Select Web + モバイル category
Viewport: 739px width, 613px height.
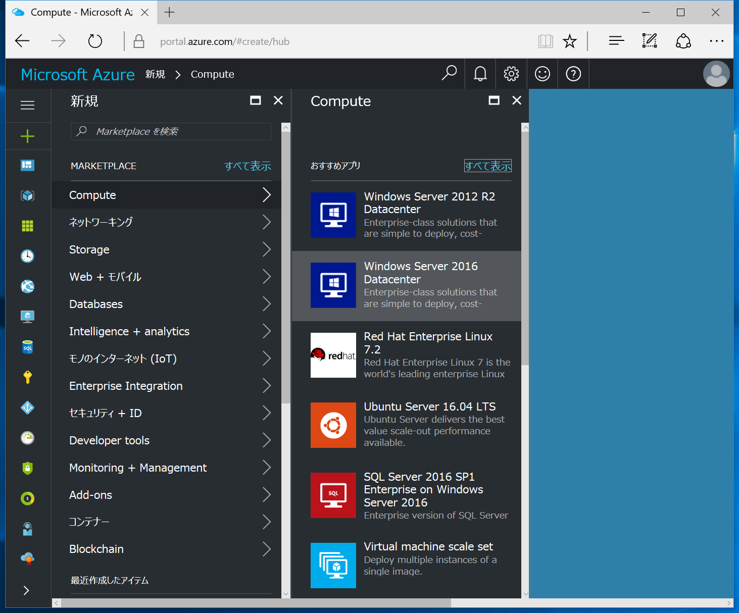click(x=166, y=277)
